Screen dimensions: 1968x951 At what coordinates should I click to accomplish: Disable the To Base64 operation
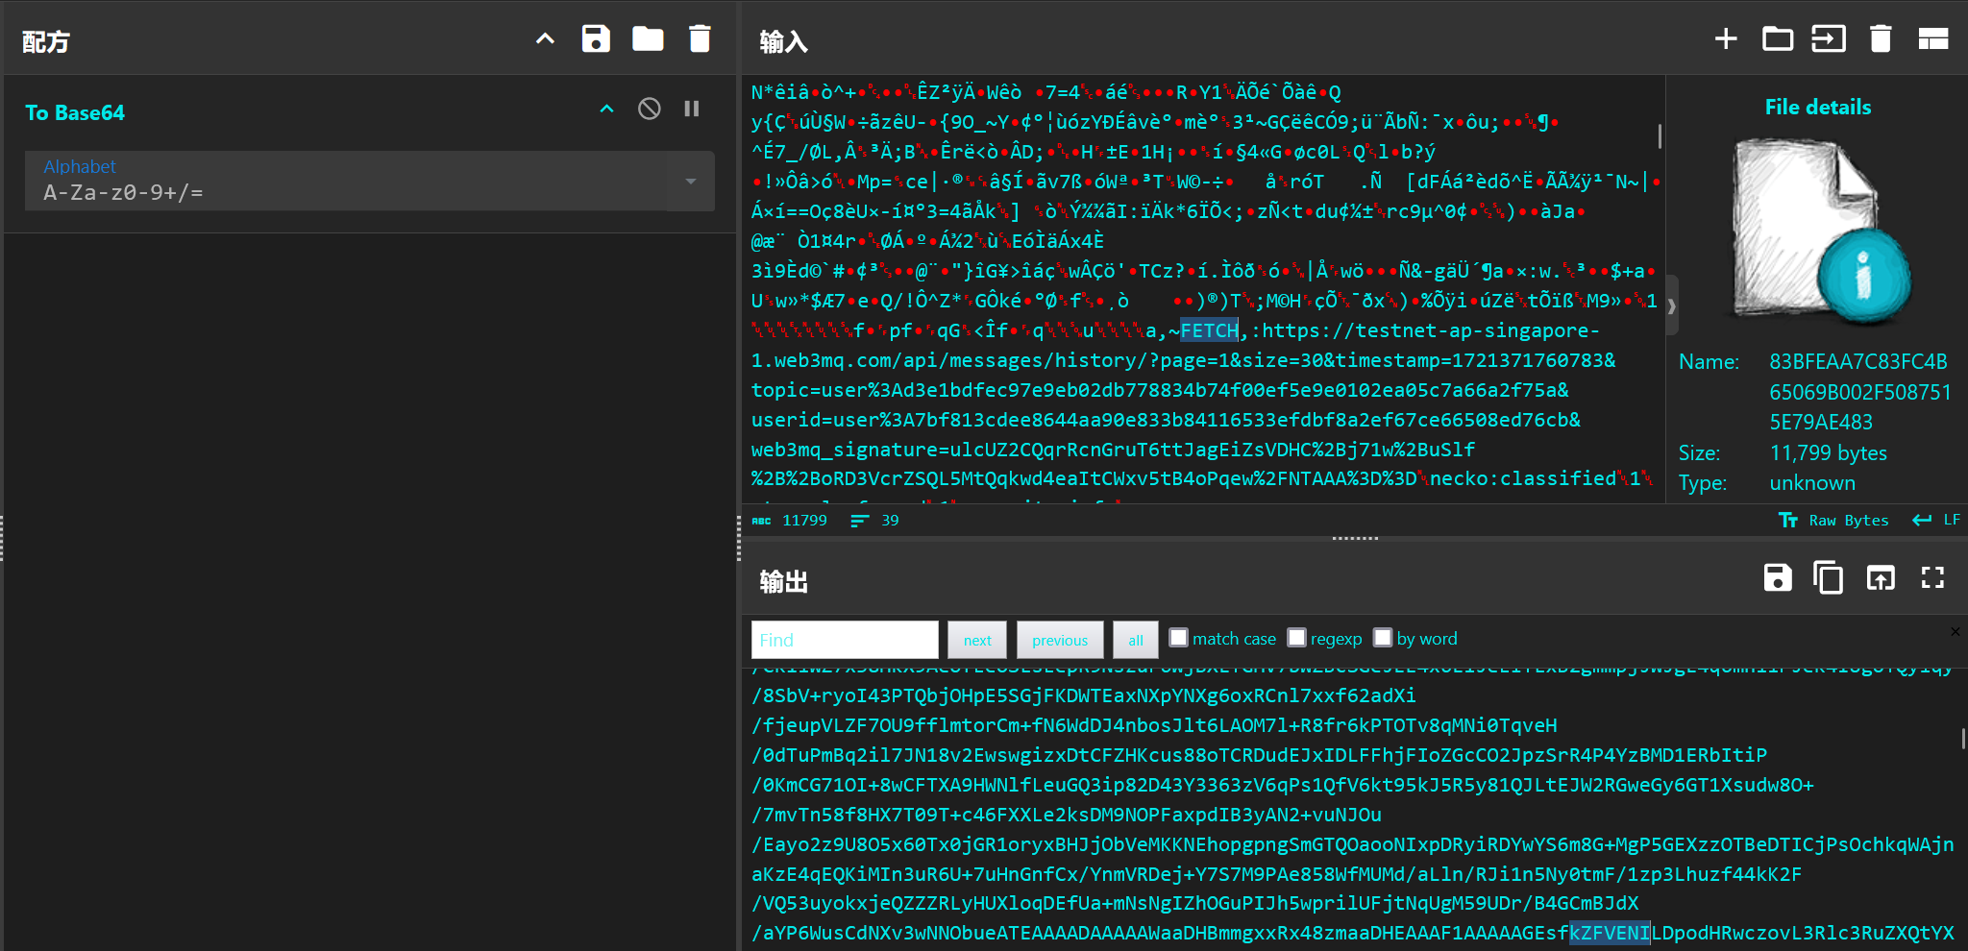pos(650,110)
